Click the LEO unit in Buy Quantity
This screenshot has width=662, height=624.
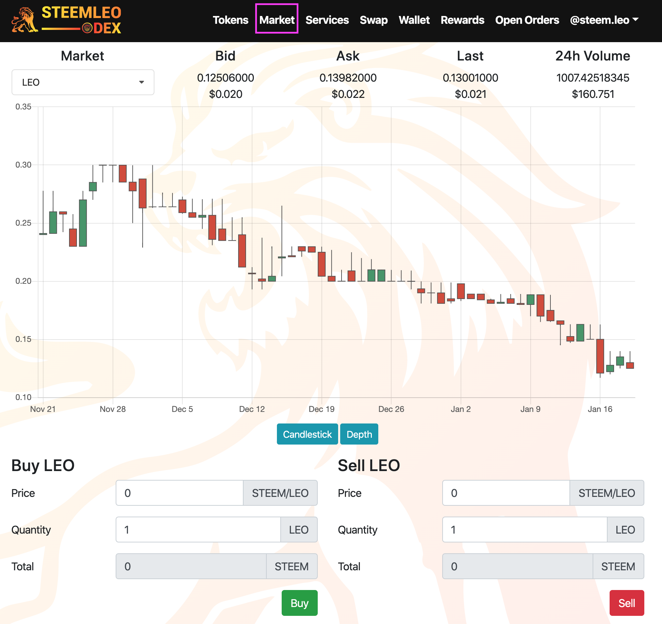point(299,530)
